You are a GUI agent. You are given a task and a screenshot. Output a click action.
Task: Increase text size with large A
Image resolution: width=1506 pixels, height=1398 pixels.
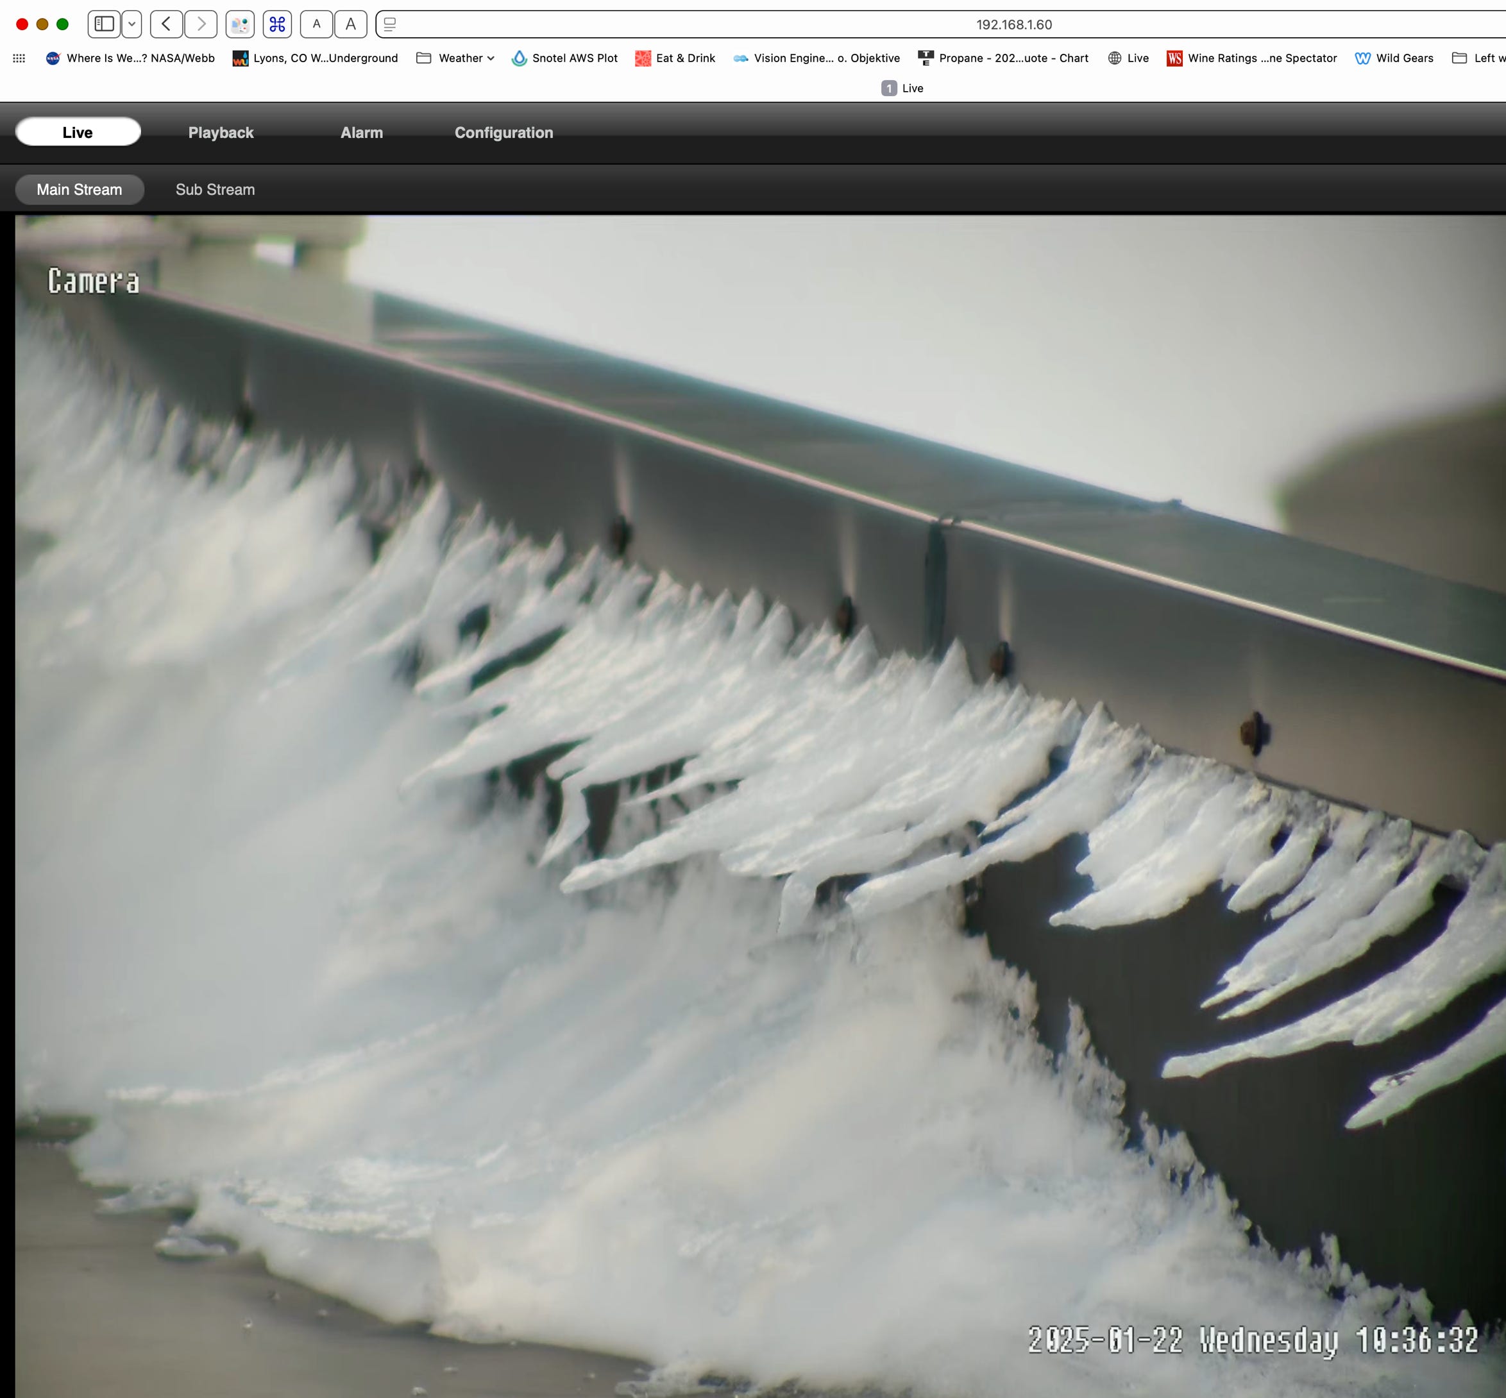[350, 24]
